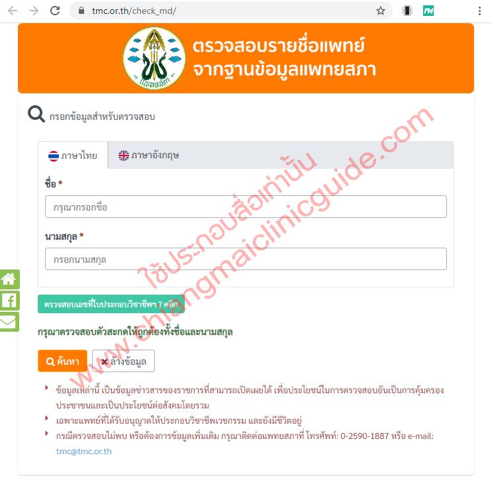Screen dimensions: 492x486
Task: Click the orange ค้นหา search button
Action: tap(62, 361)
